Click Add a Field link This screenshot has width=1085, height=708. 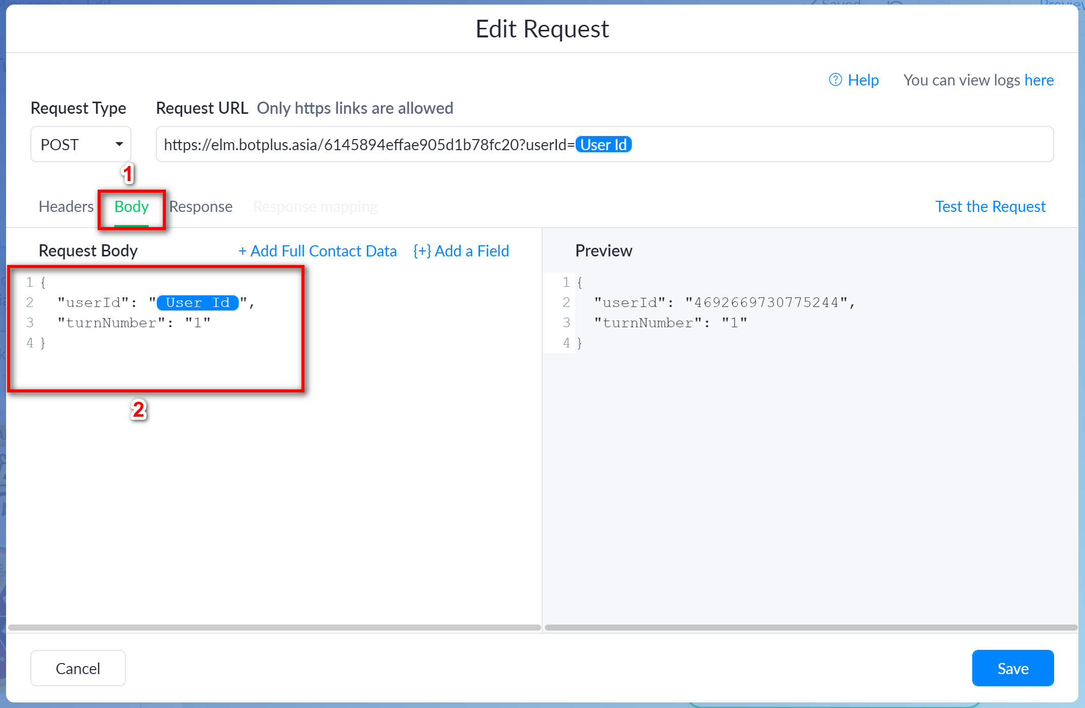coord(461,251)
